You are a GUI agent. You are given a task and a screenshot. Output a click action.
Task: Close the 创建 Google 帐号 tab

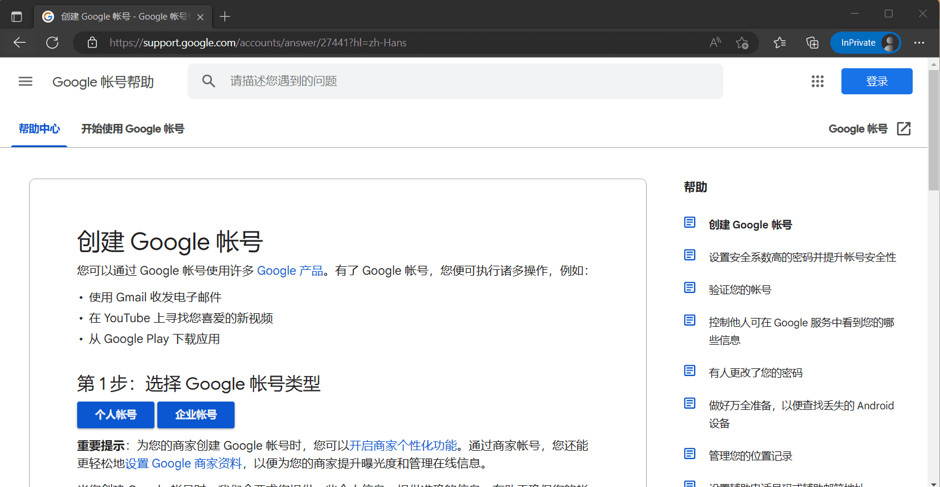coord(200,17)
